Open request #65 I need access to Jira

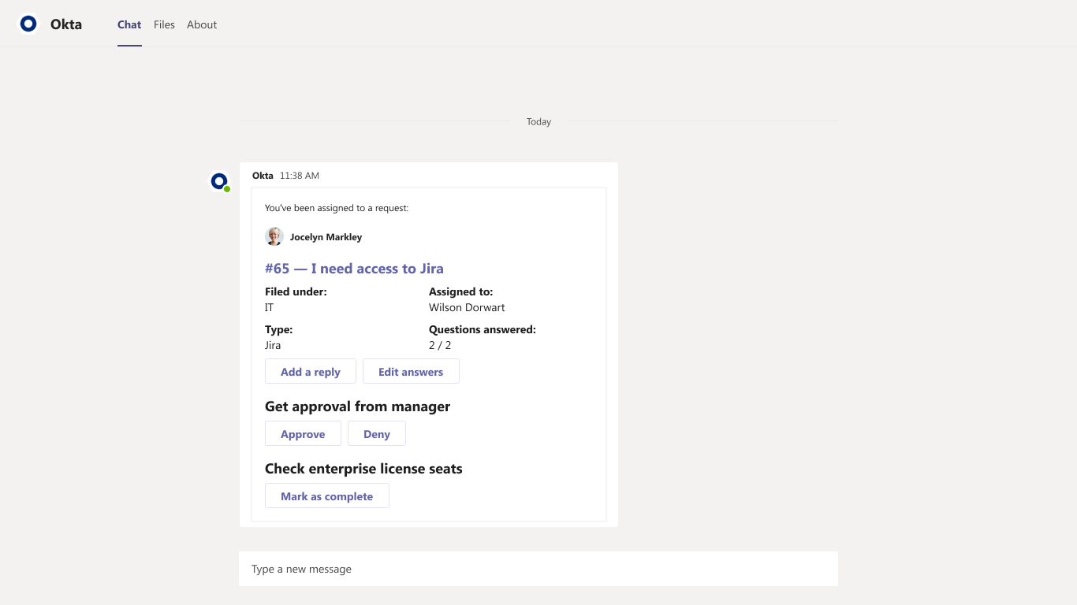coord(354,269)
